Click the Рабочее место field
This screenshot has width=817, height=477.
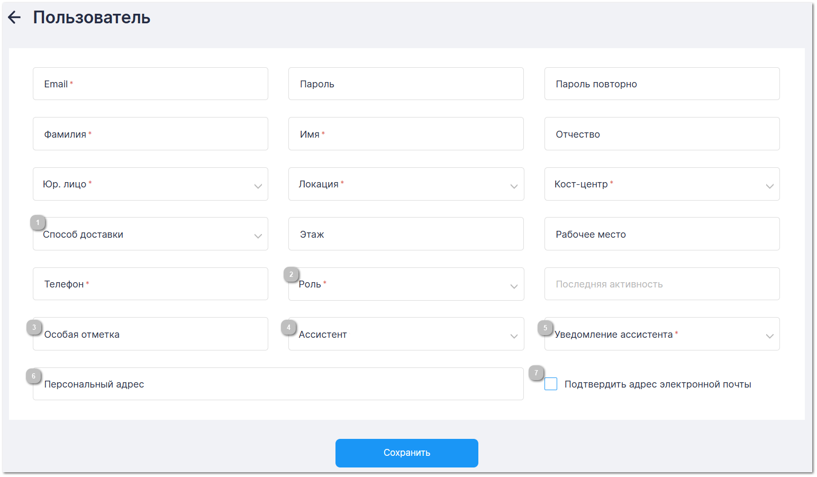(661, 234)
